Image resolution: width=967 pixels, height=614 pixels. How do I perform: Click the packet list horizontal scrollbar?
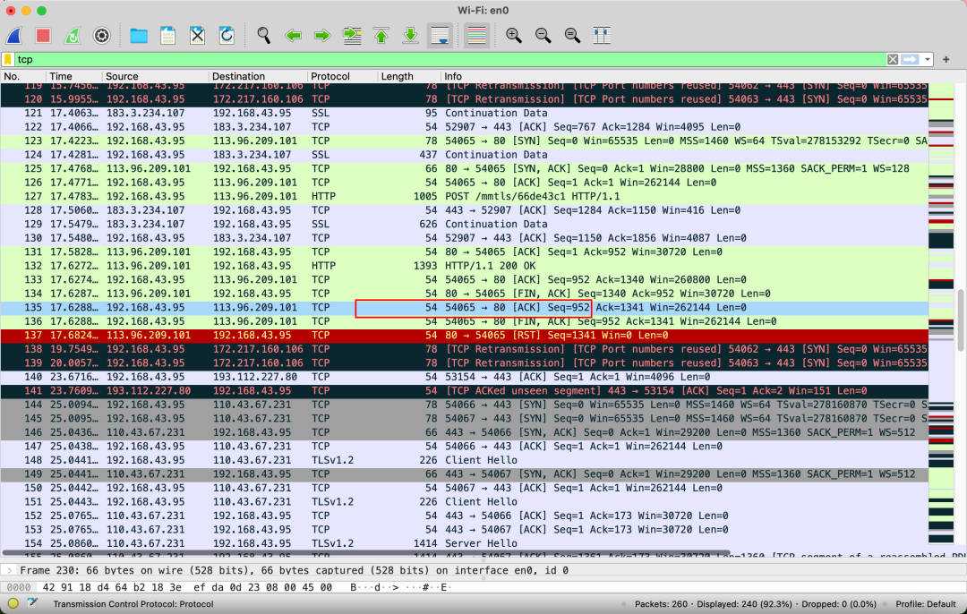(367, 553)
